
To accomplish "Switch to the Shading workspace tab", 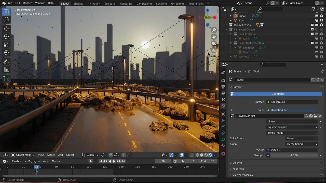I will coord(78,4).
